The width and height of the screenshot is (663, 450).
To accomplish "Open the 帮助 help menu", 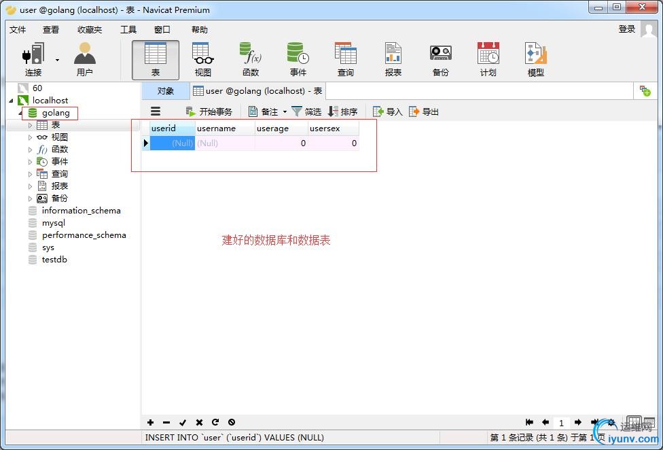I will 200,30.
